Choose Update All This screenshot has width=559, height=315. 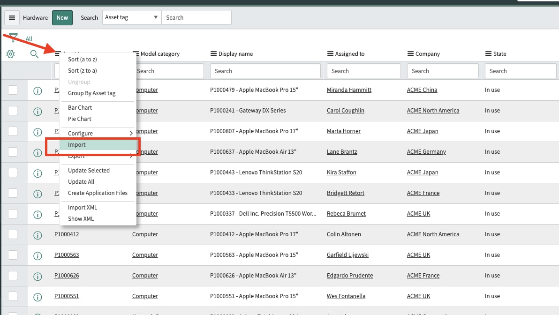81,182
